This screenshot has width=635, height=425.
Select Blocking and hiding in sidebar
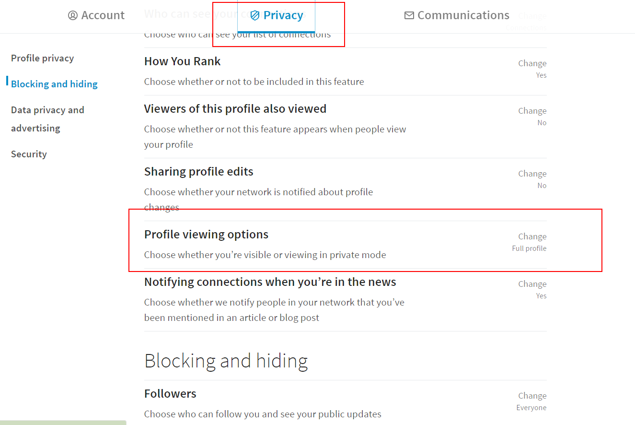coord(54,84)
